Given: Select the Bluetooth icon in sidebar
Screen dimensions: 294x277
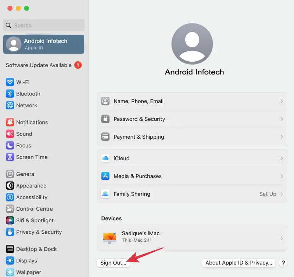Looking at the screenshot, I should tap(10, 94).
